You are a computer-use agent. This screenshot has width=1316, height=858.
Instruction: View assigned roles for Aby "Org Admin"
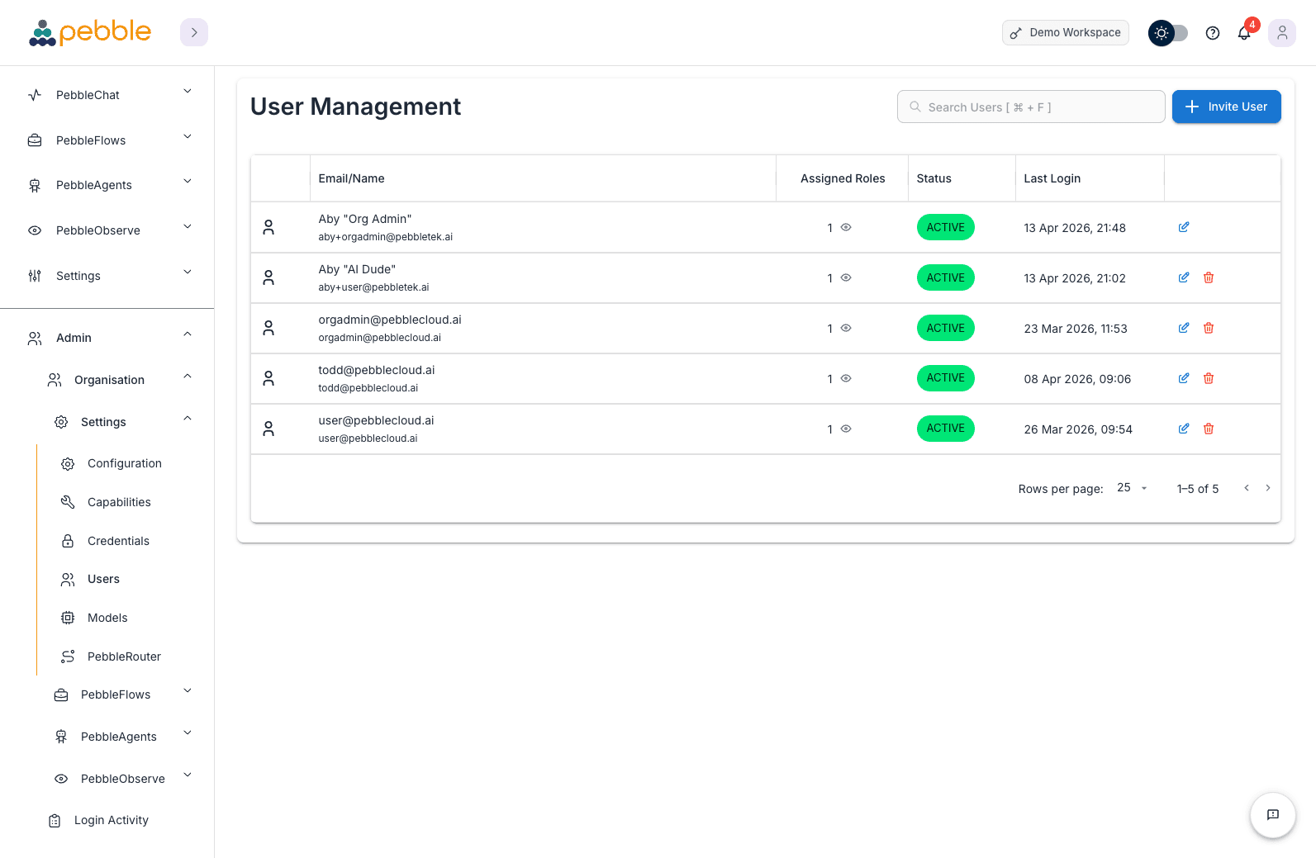click(x=846, y=227)
